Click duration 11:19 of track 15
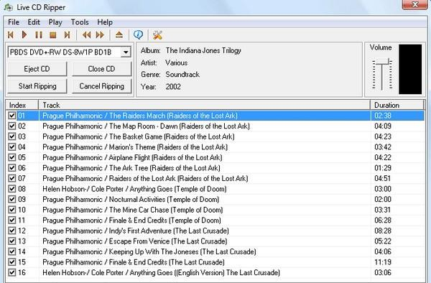The image size is (431, 283). pos(383,262)
